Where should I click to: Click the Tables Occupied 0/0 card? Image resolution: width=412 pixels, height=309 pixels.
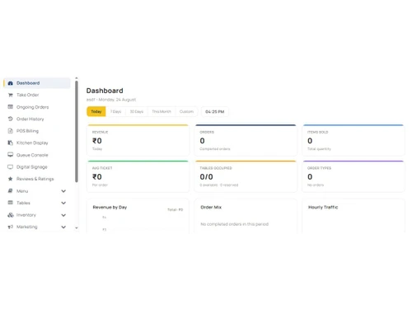pyautogui.click(x=246, y=176)
